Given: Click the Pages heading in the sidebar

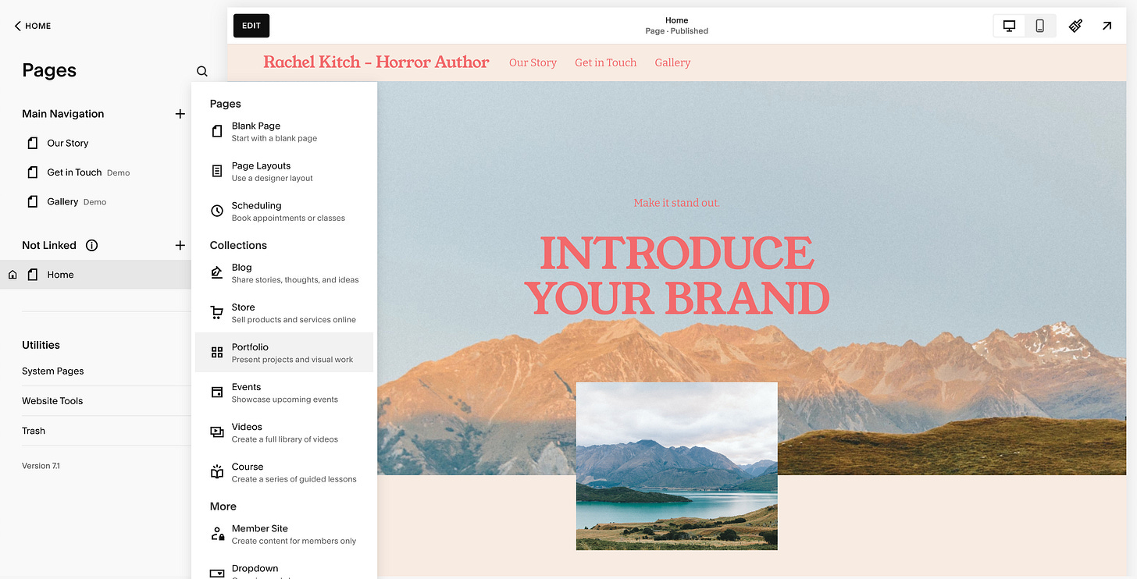Looking at the screenshot, I should coord(49,70).
